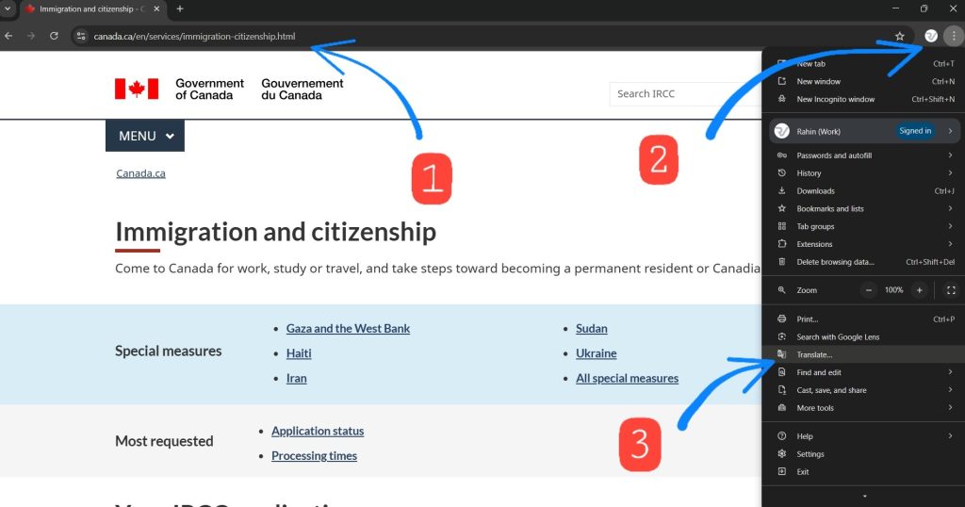Click the Settings gear icon in menu
Image resolution: width=965 pixels, height=507 pixels.
point(781,454)
